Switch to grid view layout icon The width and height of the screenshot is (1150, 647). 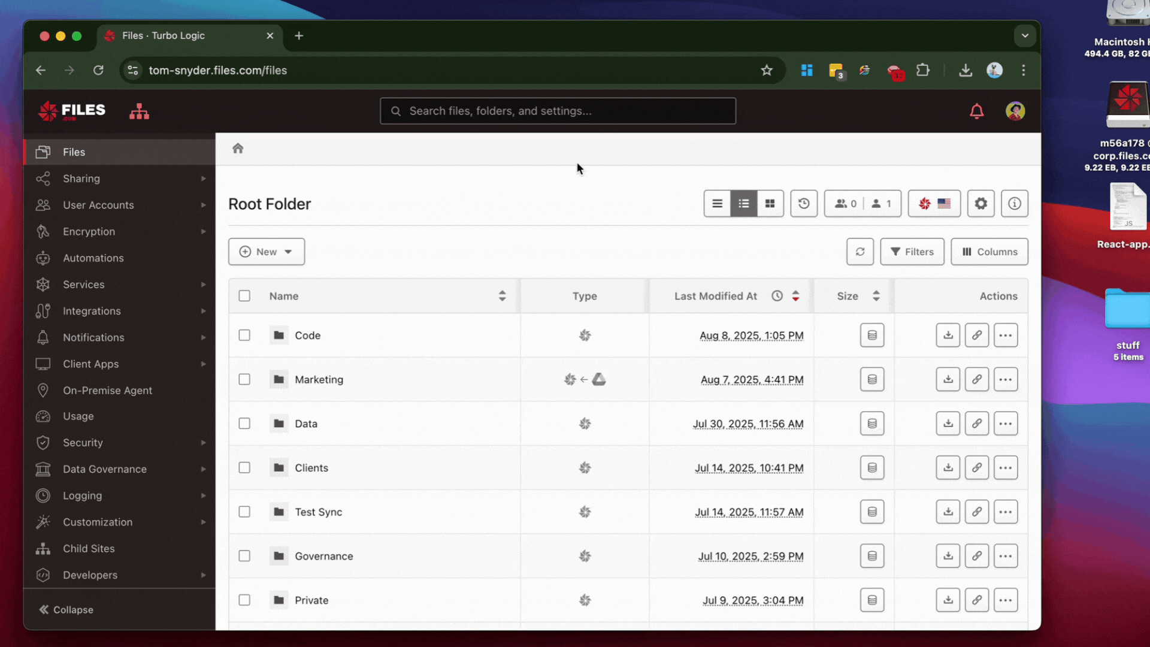[770, 204]
